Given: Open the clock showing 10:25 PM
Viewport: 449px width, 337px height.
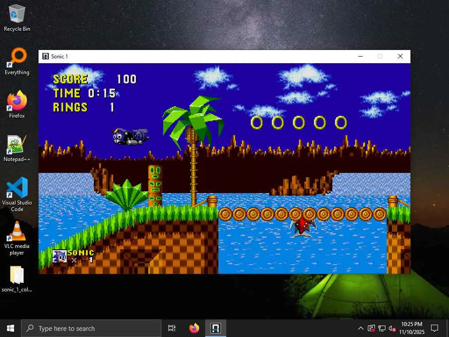Looking at the screenshot, I should [412, 328].
